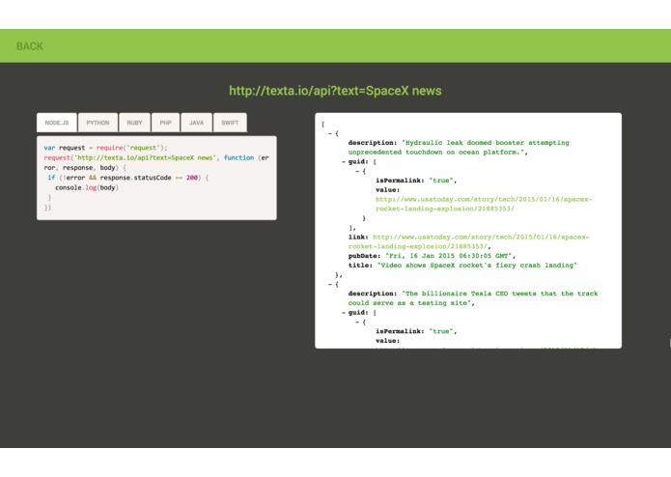671x477 pixels.
Task: Click the 'console.log(body)' code line
Action: [x=87, y=187]
